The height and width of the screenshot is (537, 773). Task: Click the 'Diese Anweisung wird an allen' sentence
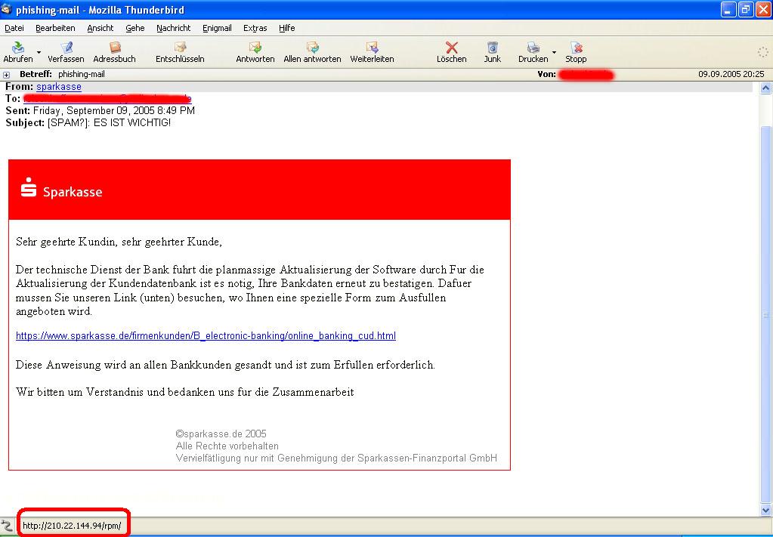(x=225, y=365)
